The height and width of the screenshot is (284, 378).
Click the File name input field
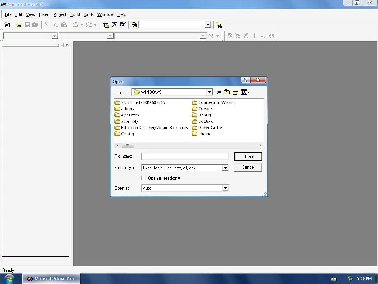pyautogui.click(x=185, y=156)
